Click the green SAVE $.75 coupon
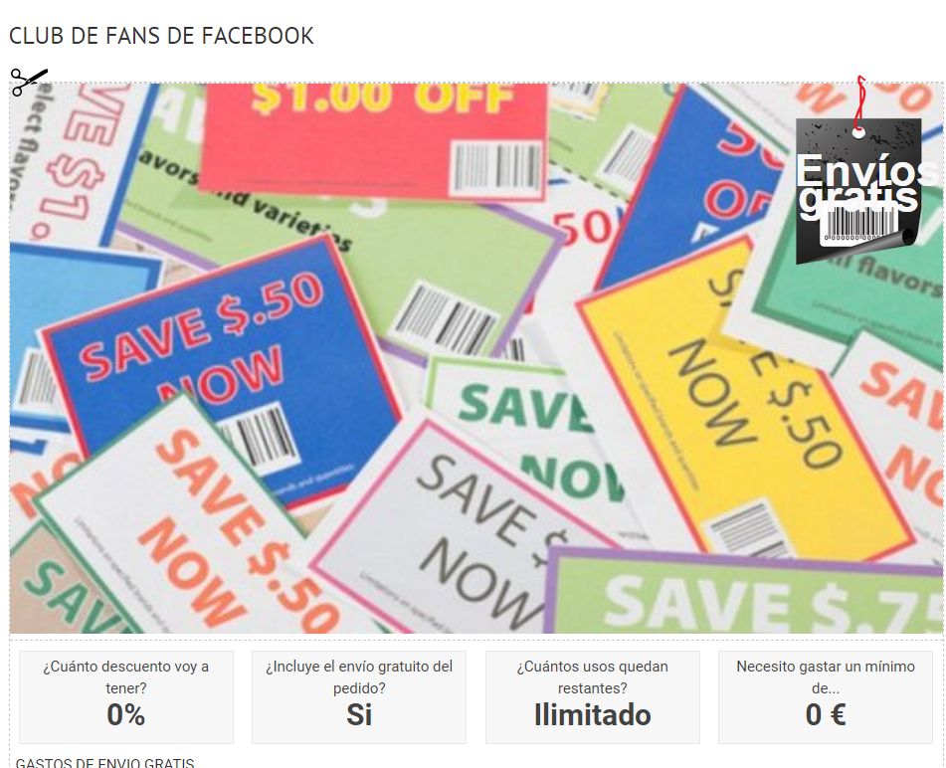Image resolution: width=946 pixels, height=768 pixels. tap(743, 594)
